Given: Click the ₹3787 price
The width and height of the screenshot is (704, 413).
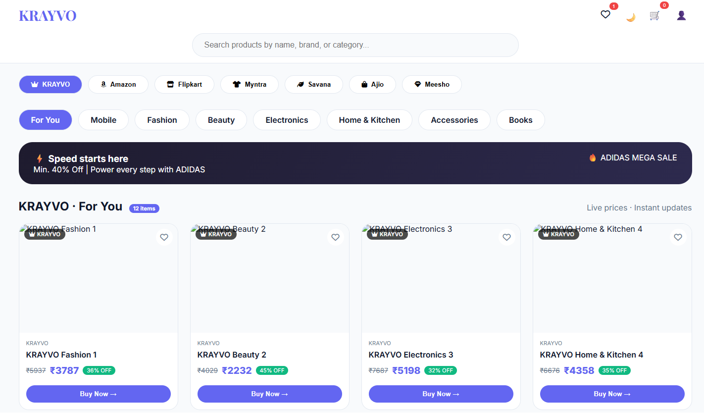Looking at the screenshot, I should click(x=64, y=370).
